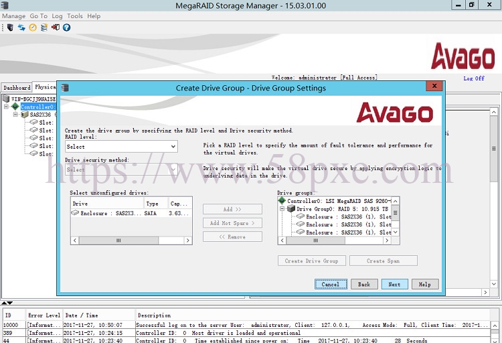Open the RAID level Select dropdown
502x343 pixels.
[121, 147]
